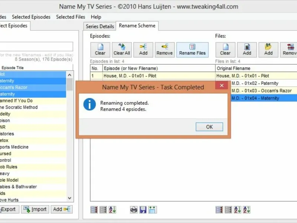The height and width of the screenshot is (223, 297).
Task: Open the Selected Files menu
Action: pyautogui.click(x=71, y=17)
